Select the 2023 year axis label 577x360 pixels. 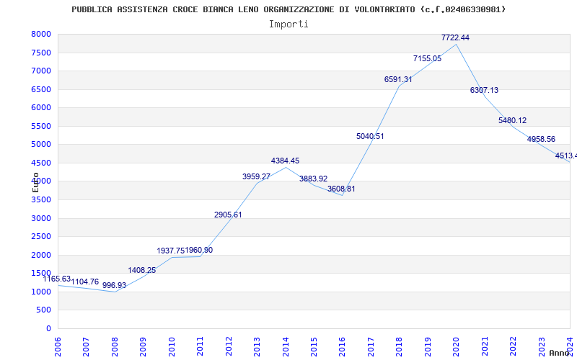[x=542, y=346]
